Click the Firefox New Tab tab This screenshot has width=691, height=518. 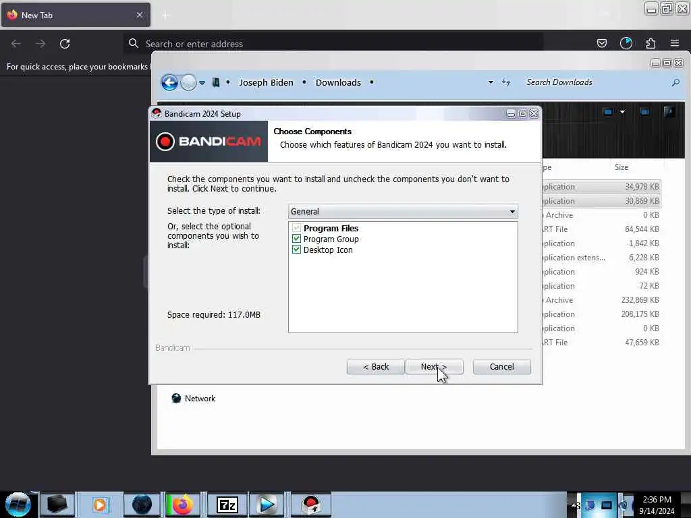click(x=76, y=15)
